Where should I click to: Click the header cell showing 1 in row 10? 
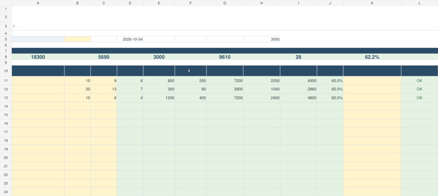point(190,71)
